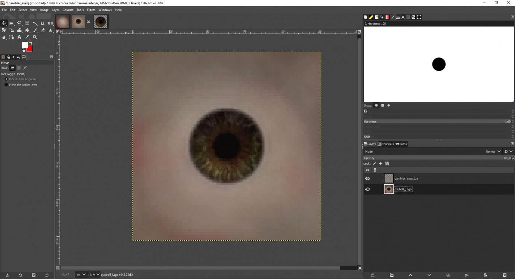515x279 pixels.
Task: Select the Free Select lasso tool
Action: point(20,23)
